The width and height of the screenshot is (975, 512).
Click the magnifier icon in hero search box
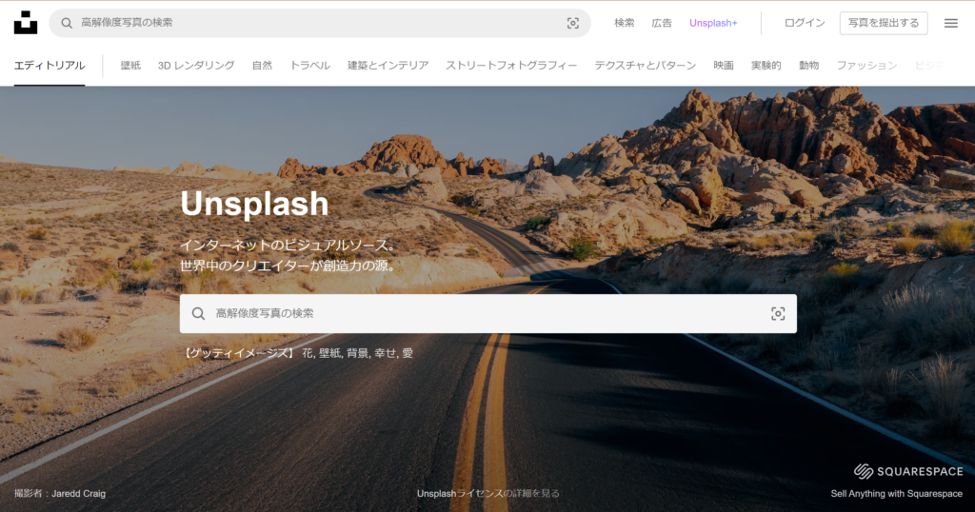(x=198, y=313)
